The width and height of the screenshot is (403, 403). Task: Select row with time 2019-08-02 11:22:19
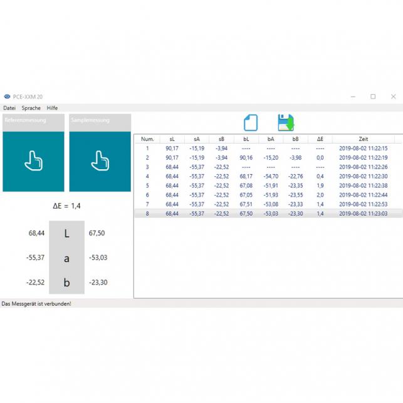pyautogui.click(x=269, y=157)
